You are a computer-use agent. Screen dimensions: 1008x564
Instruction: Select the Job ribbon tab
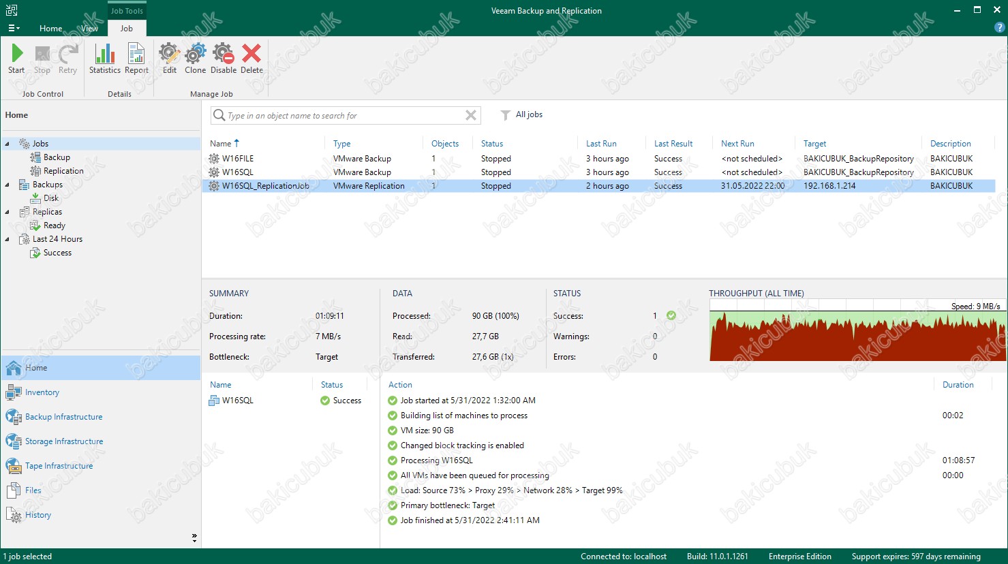click(127, 29)
